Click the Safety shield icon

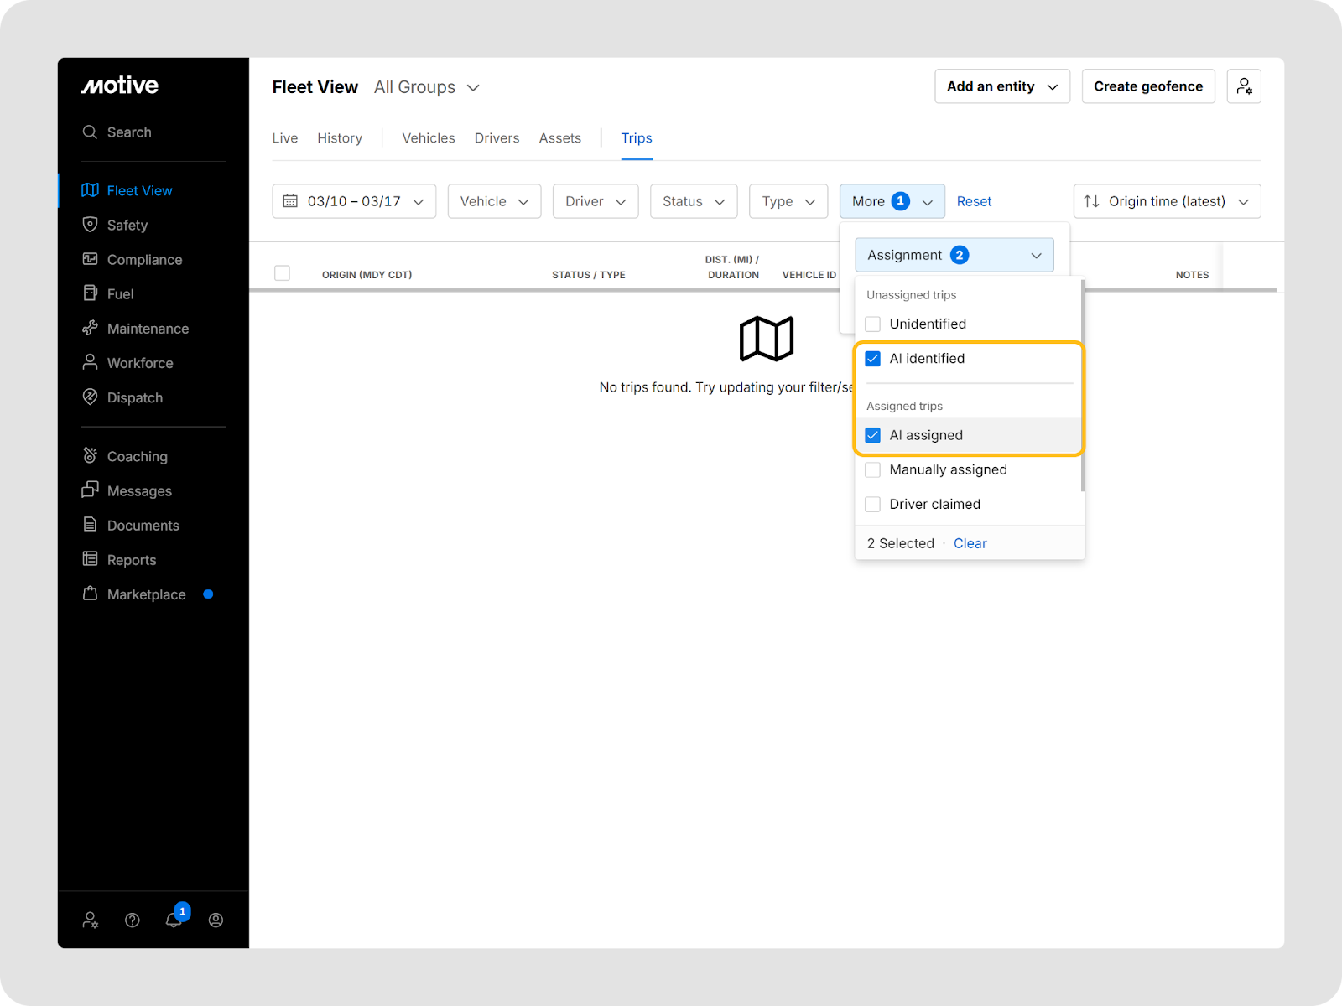point(91,225)
